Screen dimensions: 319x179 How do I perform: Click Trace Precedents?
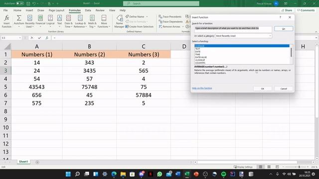coord(170,16)
